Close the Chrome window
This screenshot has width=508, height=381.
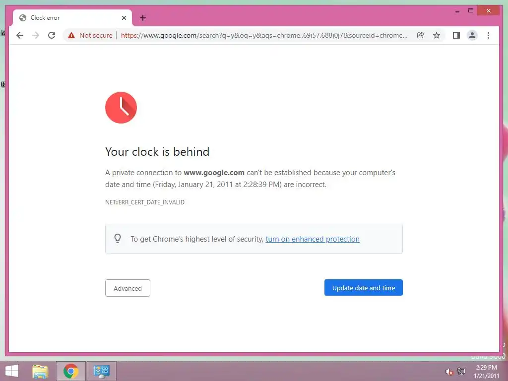point(489,11)
